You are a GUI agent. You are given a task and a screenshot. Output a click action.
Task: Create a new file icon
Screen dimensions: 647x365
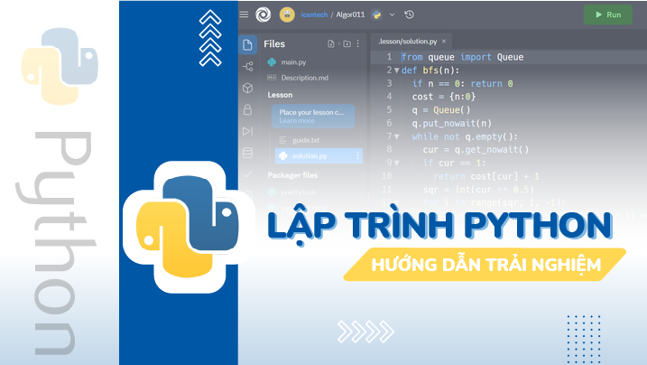[x=331, y=43]
